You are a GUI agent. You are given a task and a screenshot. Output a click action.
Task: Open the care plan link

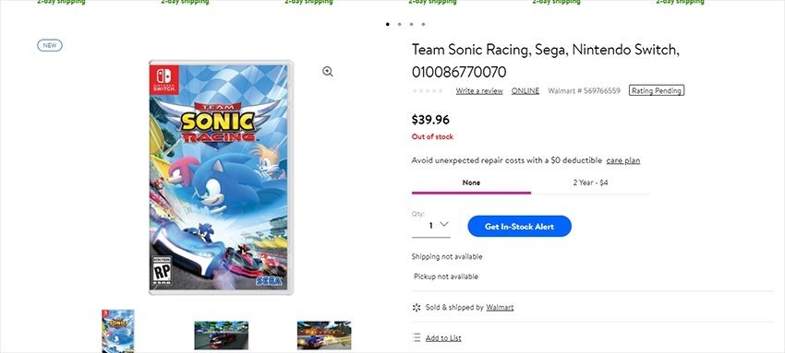(x=623, y=160)
